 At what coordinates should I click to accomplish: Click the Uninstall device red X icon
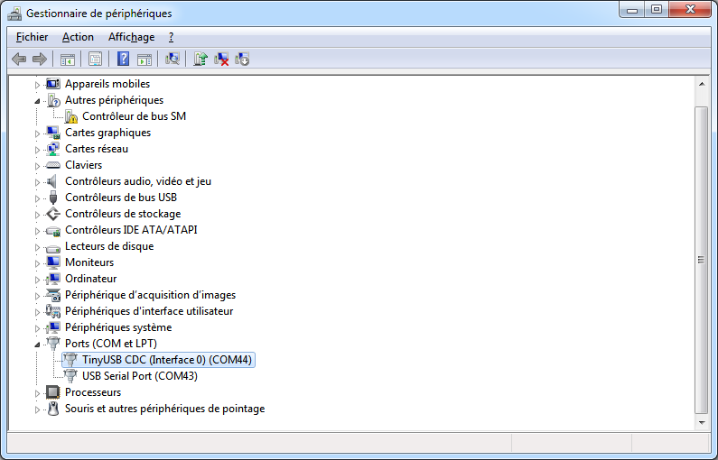[x=221, y=60]
